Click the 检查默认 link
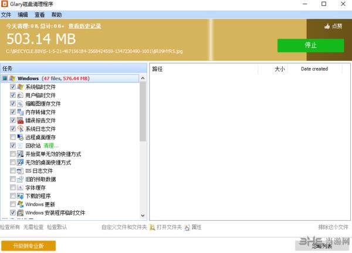The image size is (352, 253). pyautogui.click(x=57, y=227)
